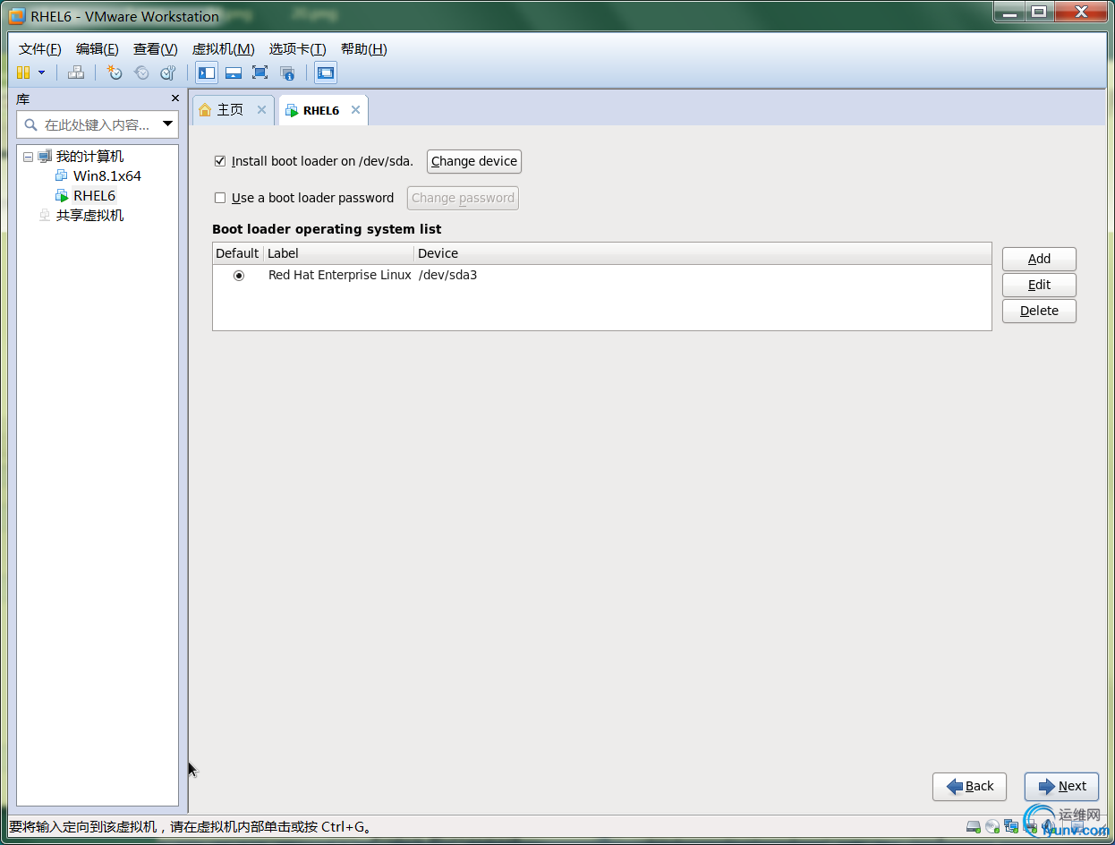Click the Default column header
Screen dimensions: 1115x845
tap(237, 253)
